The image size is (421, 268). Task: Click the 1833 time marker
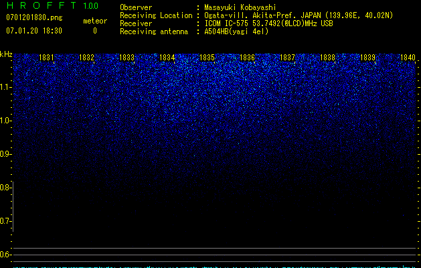[127, 58]
